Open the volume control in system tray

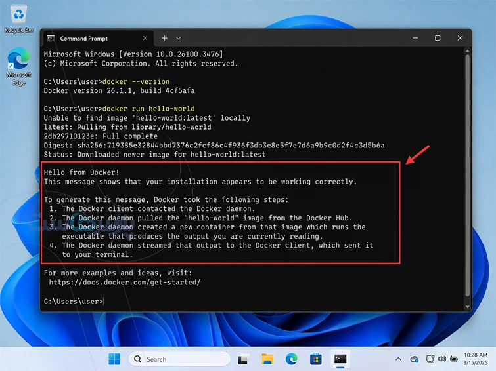(x=442, y=359)
